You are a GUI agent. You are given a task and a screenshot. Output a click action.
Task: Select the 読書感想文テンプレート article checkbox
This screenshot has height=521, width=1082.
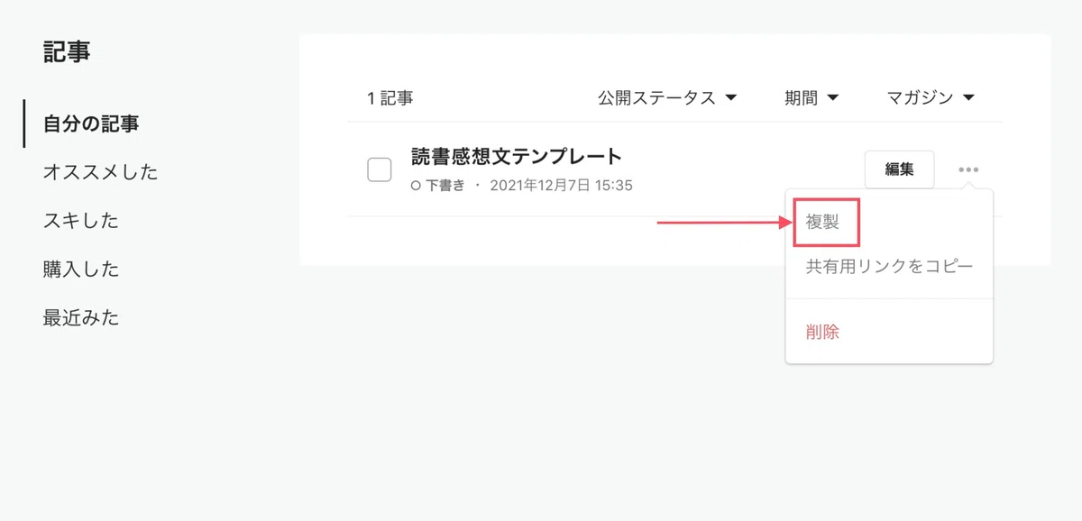point(379,169)
